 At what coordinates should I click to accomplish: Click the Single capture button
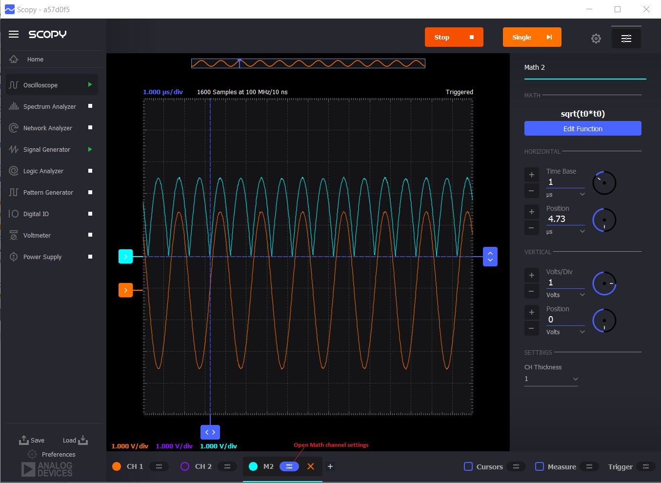pos(532,37)
